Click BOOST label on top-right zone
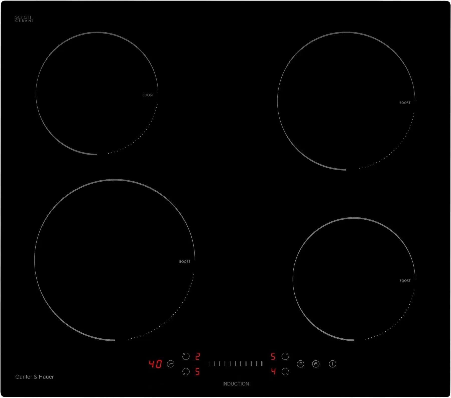This screenshot has height=398, width=451. (x=405, y=103)
